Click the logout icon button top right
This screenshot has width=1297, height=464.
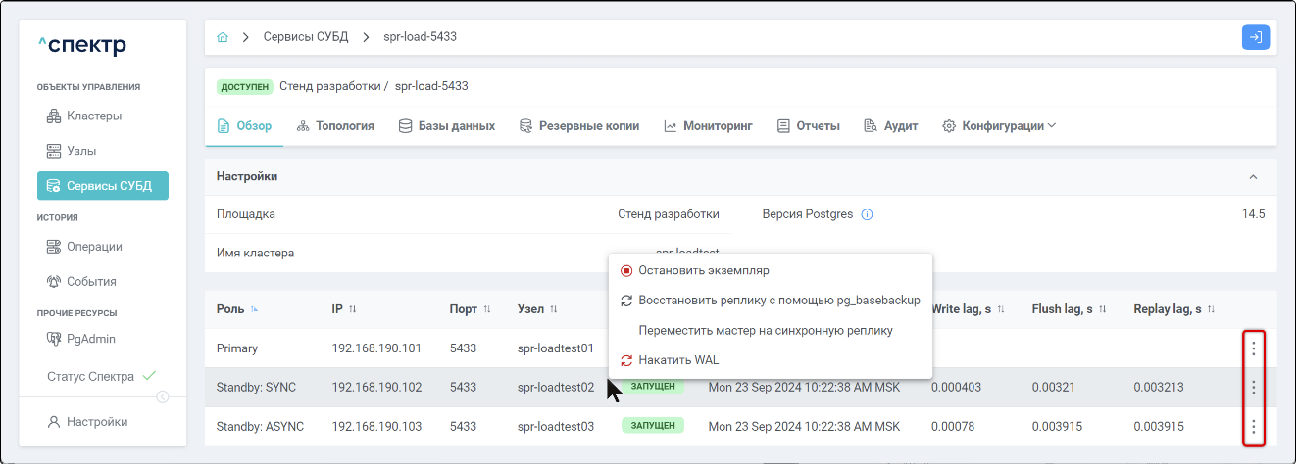(1255, 37)
